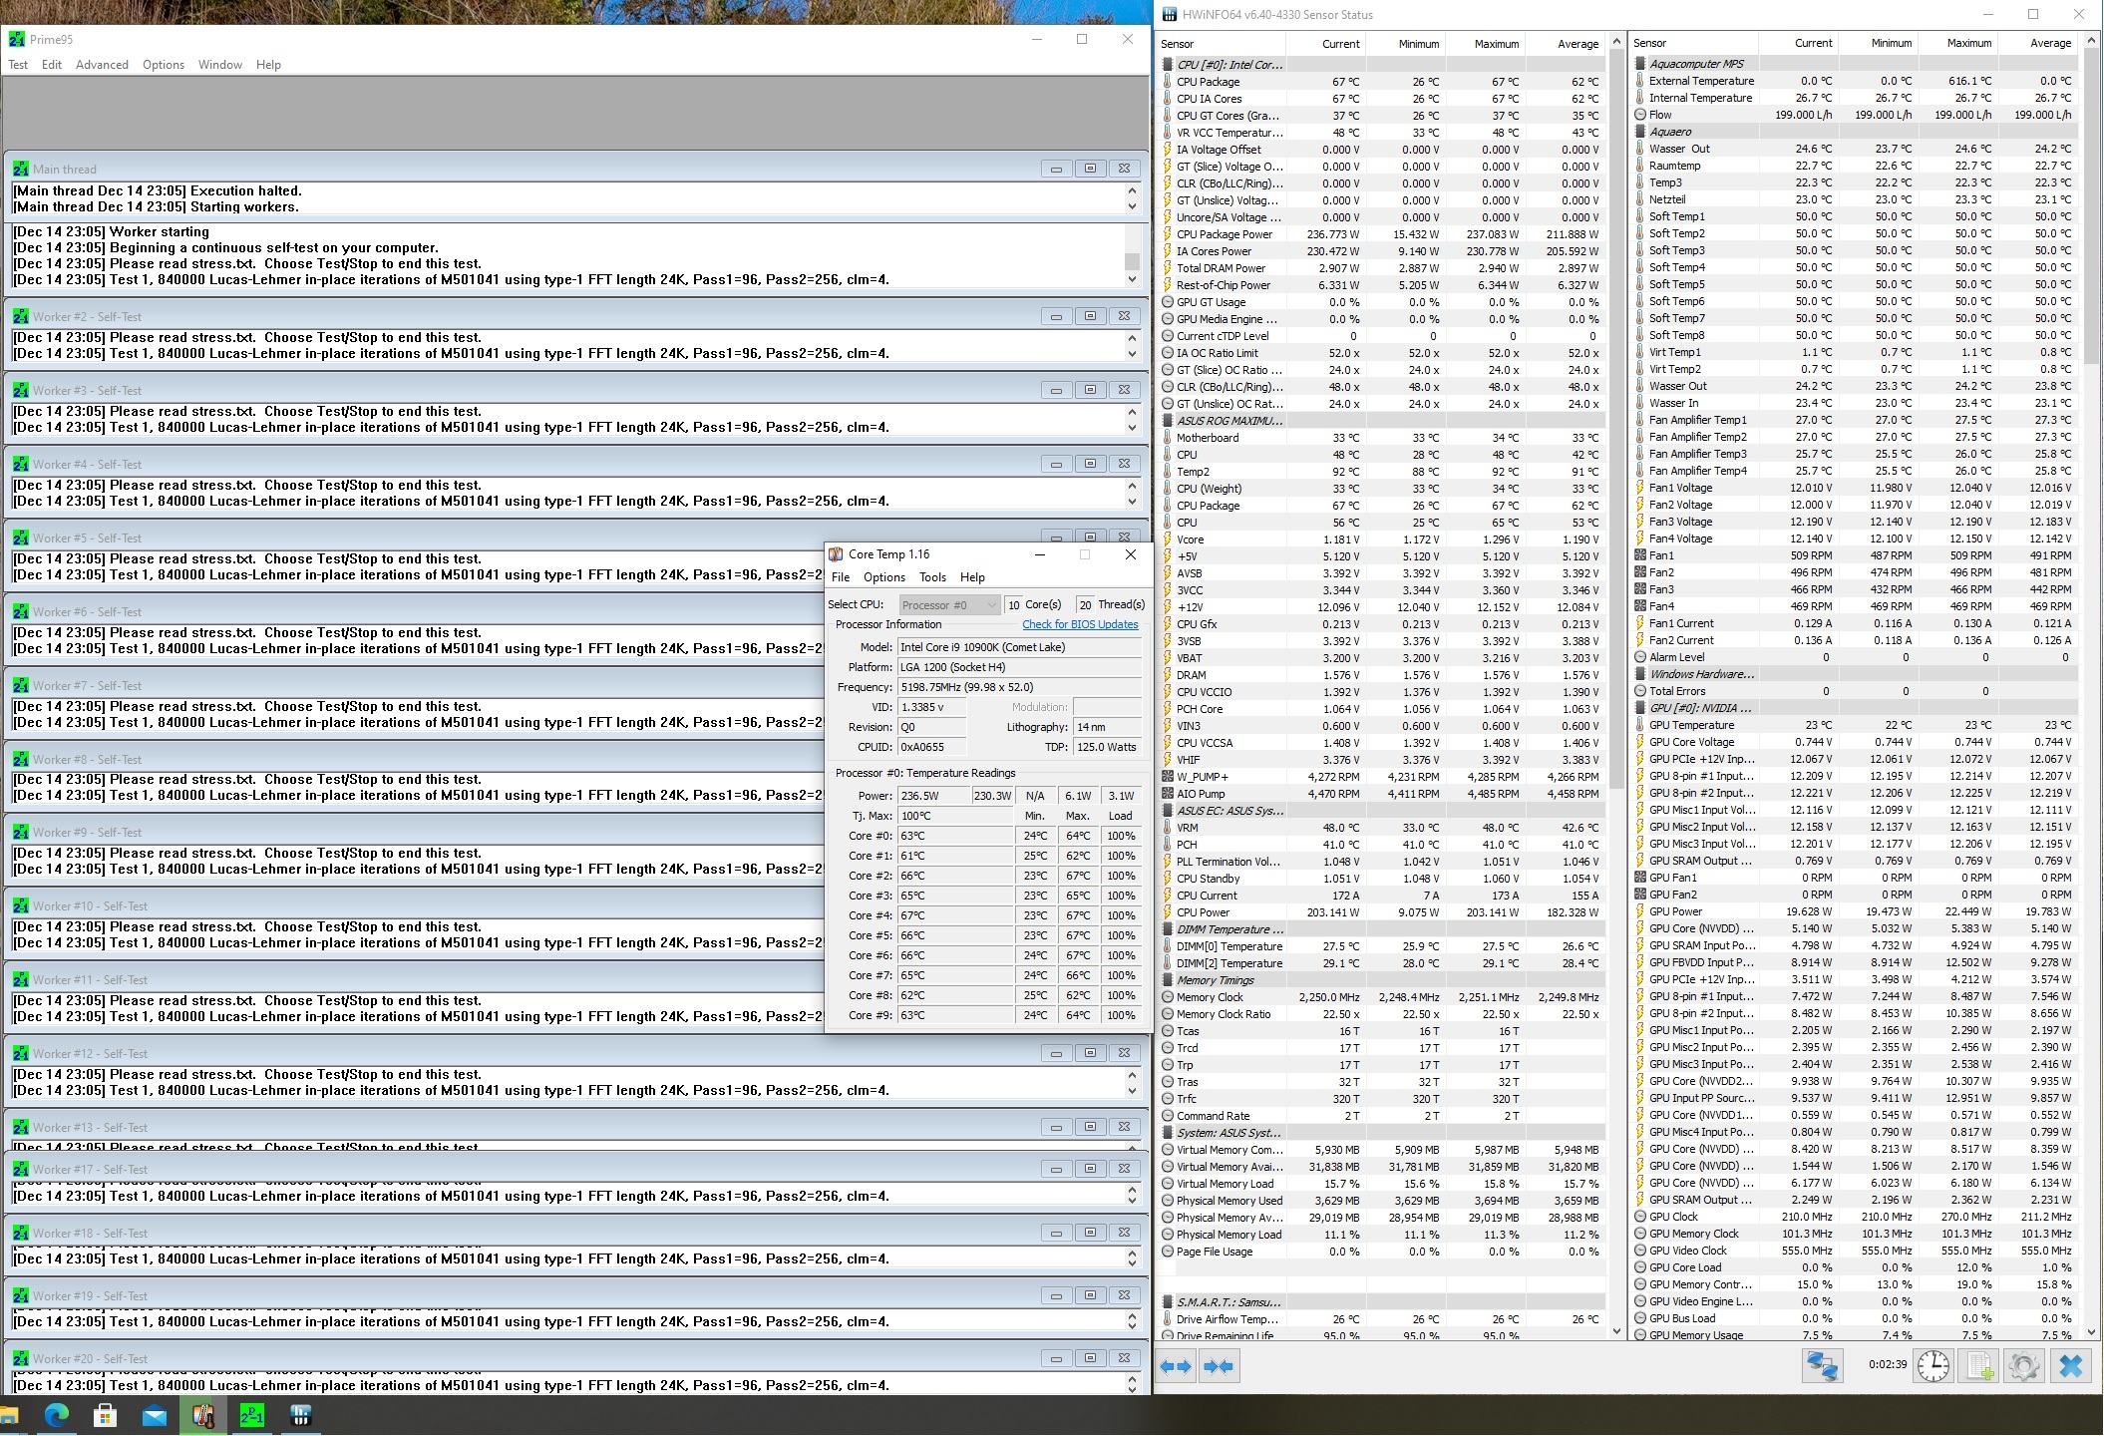This screenshot has height=1436, width=2104.
Task: Select the Flow sensor row under Aquacomputer MPS
Action: [x=1856, y=115]
